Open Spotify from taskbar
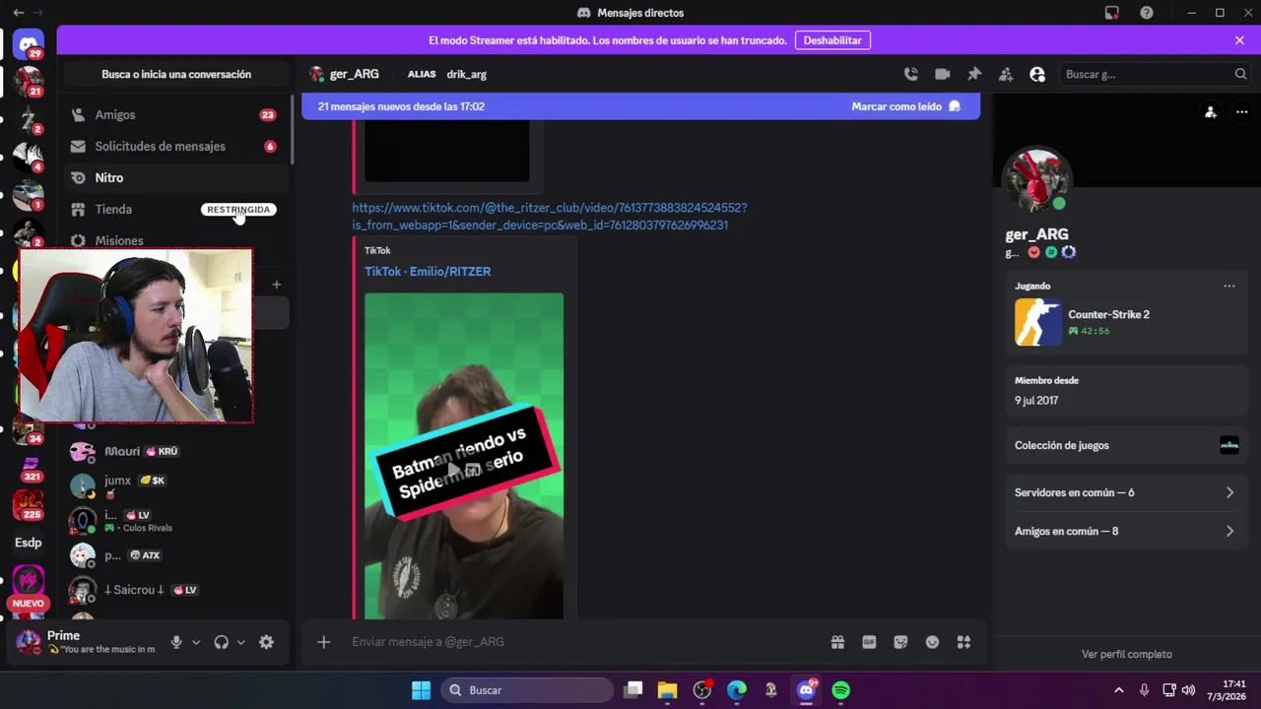Viewport: 1261px width, 709px height. pyautogui.click(x=840, y=690)
